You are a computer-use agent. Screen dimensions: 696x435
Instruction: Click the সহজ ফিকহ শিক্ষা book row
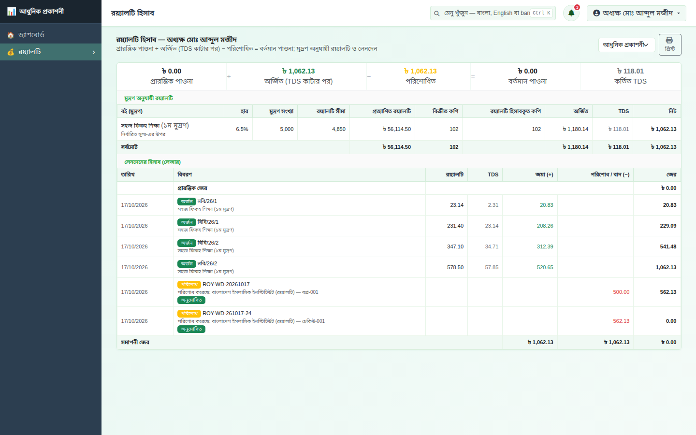(x=399, y=129)
